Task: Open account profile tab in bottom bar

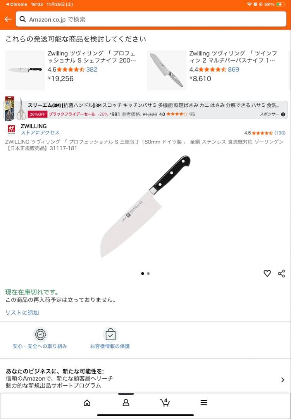Action: [126, 403]
